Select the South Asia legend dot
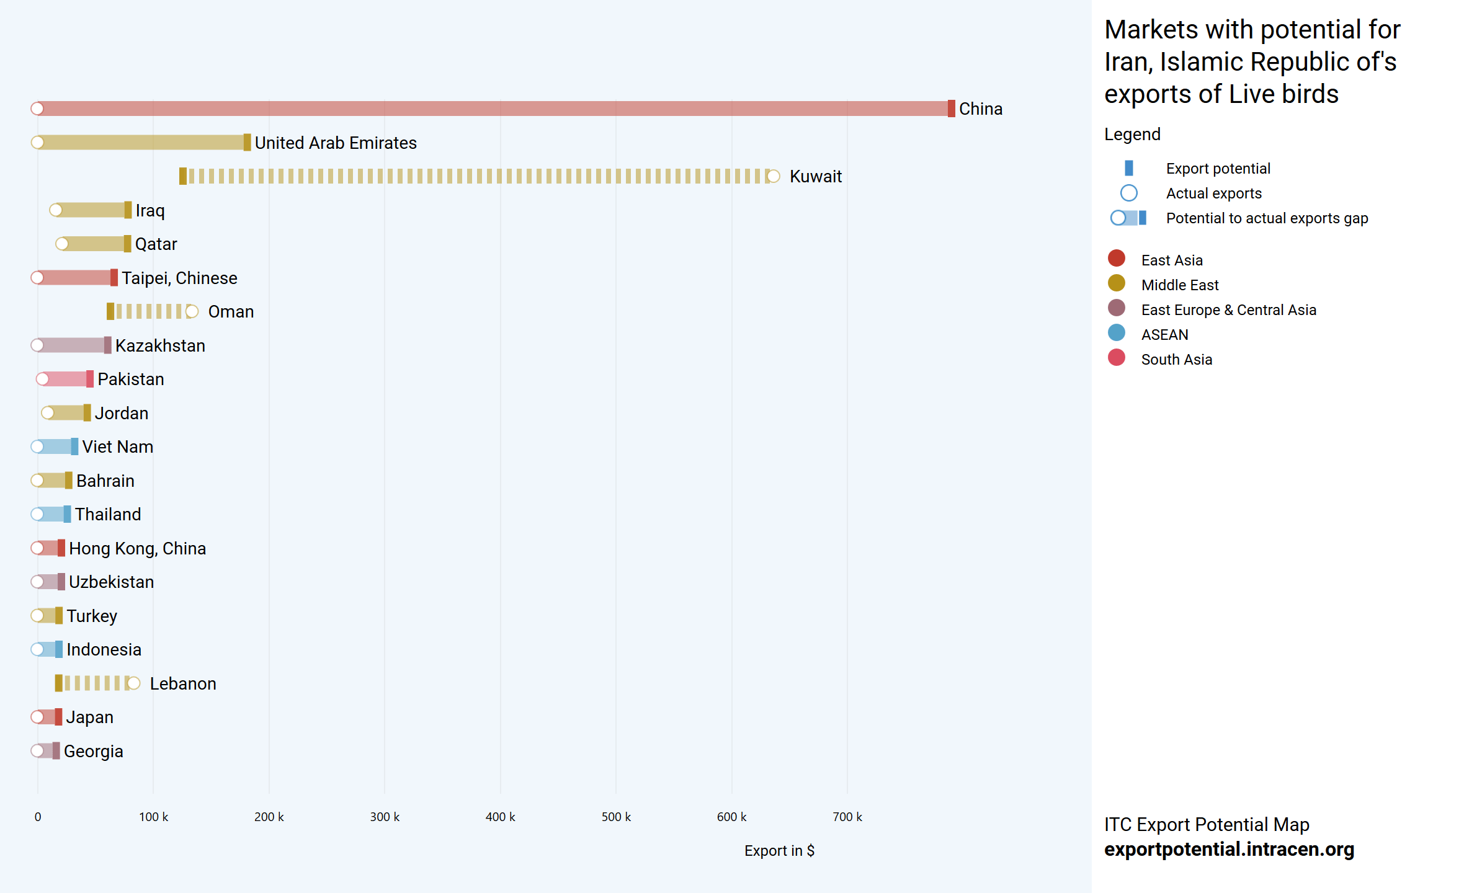 coord(1116,358)
